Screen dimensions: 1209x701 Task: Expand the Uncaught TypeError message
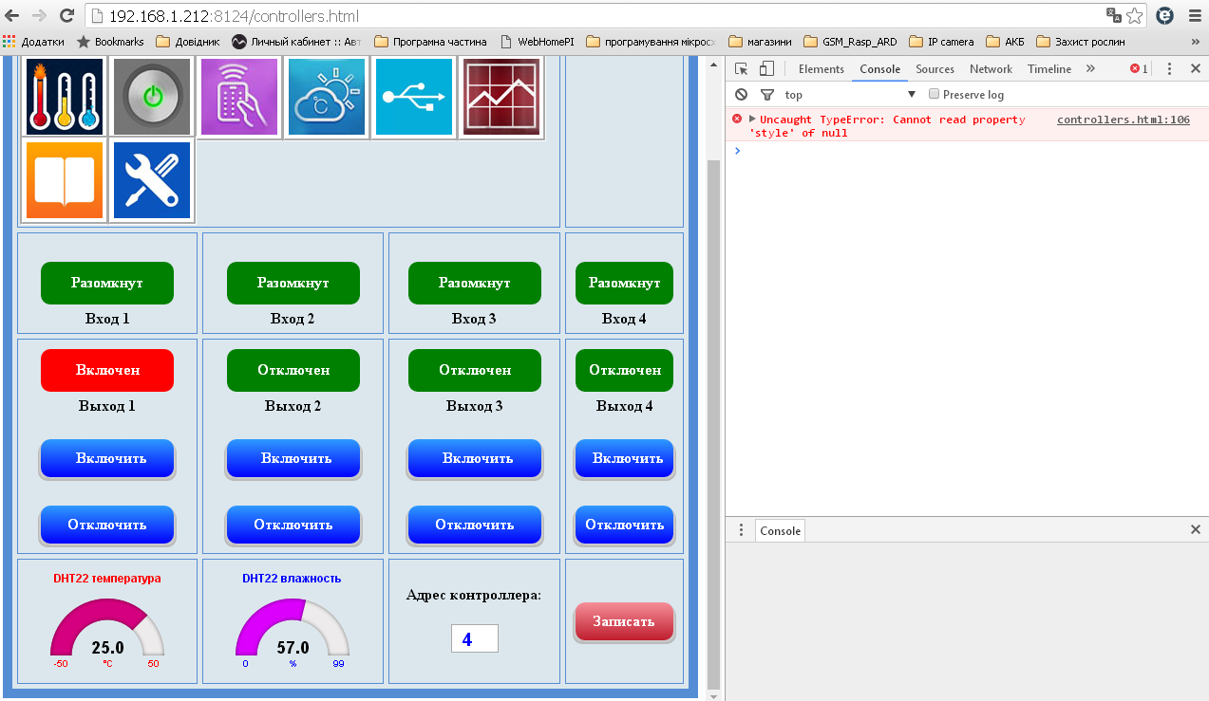point(752,120)
